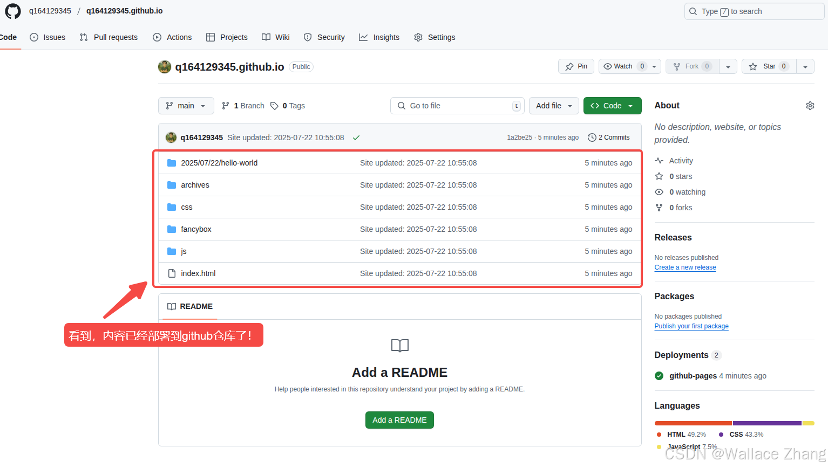Select the README tab
The image size is (828, 468).
coord(190,306)
